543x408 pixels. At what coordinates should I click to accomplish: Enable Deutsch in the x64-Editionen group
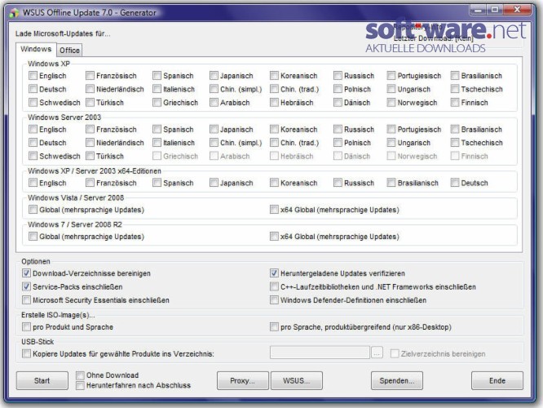455,183
